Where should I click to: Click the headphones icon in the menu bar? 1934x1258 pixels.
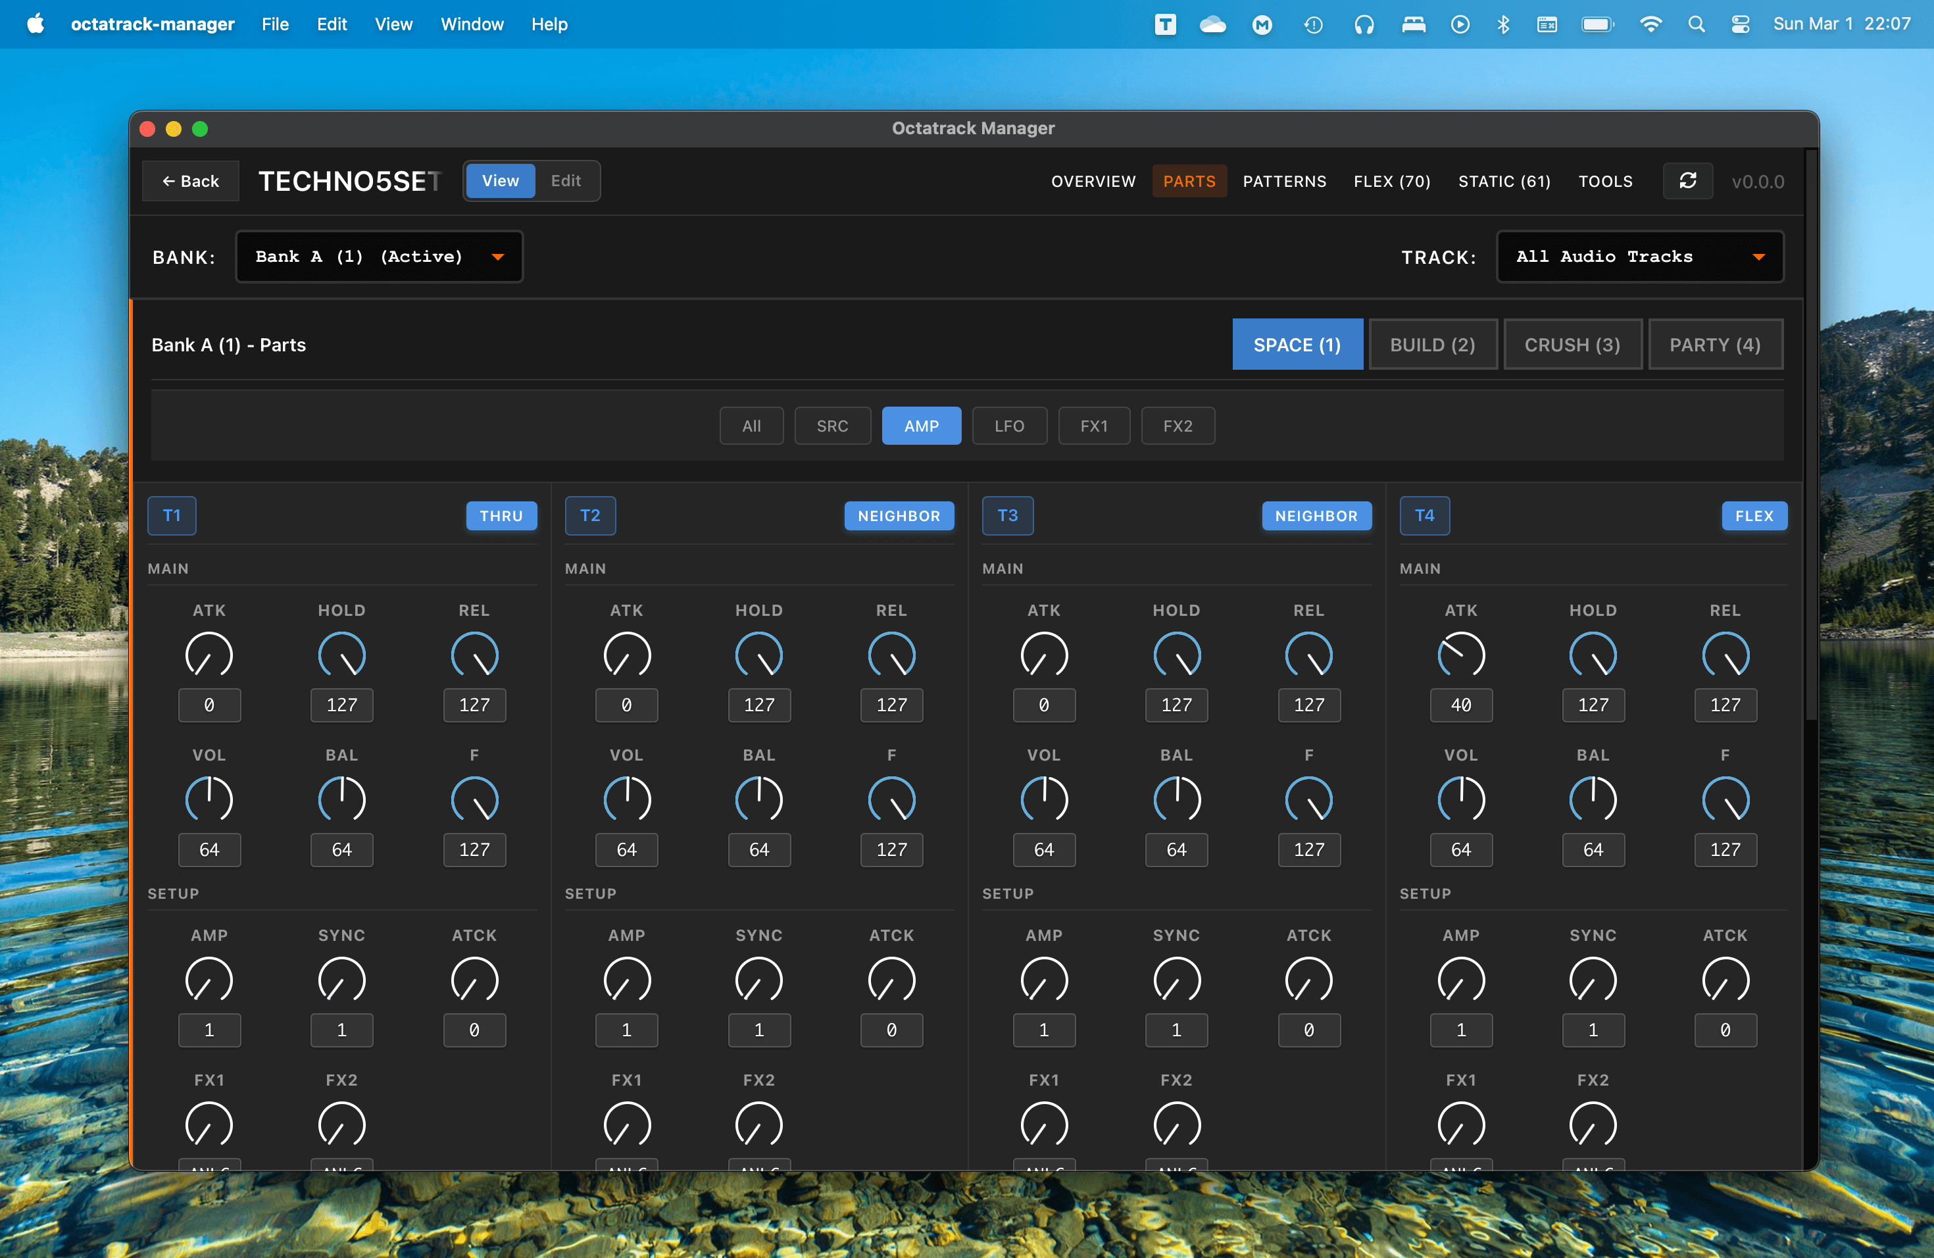pos(1364,24)
